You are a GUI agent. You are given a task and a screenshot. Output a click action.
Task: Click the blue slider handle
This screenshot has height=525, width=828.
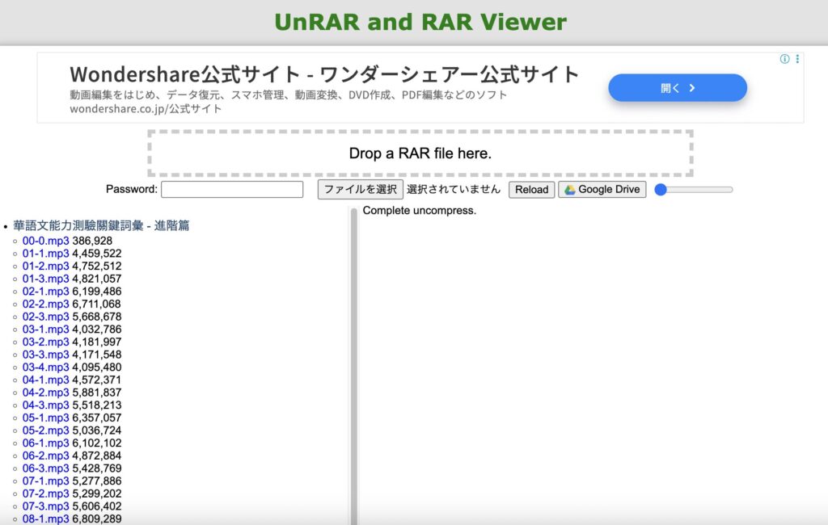(661, 190)
